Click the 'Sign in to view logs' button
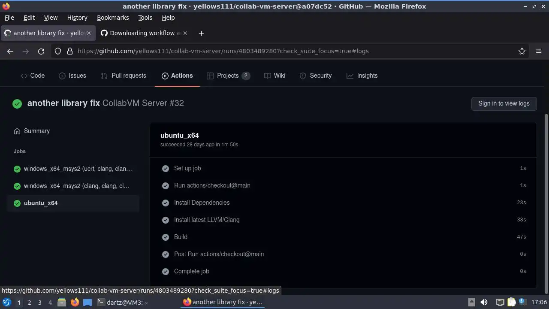This screenshot has height=309, width=549. point(504,103)
